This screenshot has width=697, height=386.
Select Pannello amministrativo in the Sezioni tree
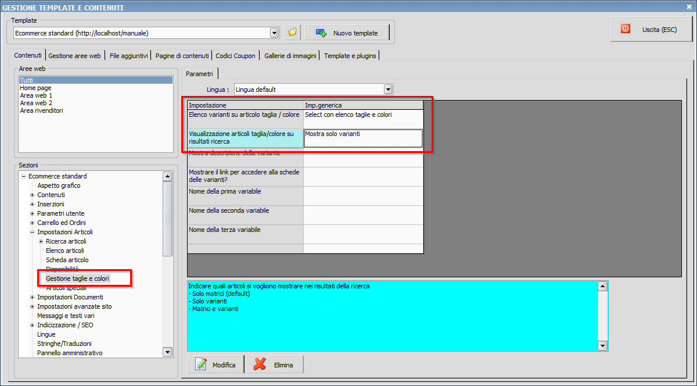point(70,353)
